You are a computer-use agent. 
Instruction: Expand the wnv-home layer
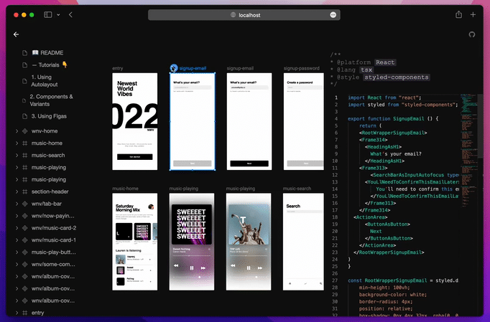[x=17, y=131]
